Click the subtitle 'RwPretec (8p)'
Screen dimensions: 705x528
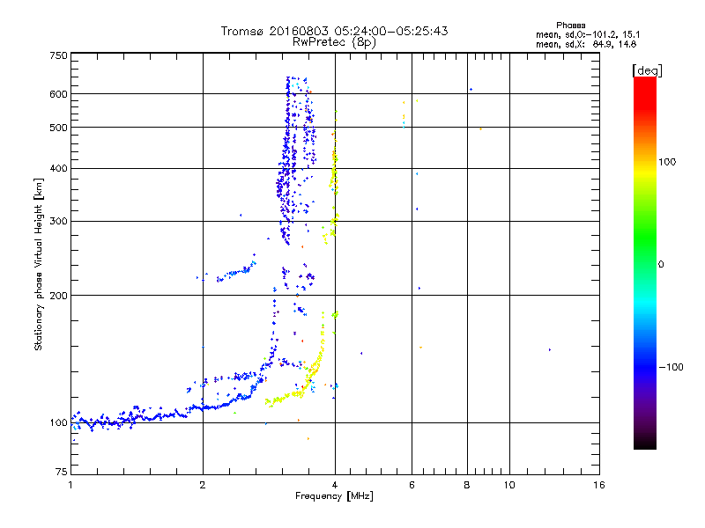point(334,42)
